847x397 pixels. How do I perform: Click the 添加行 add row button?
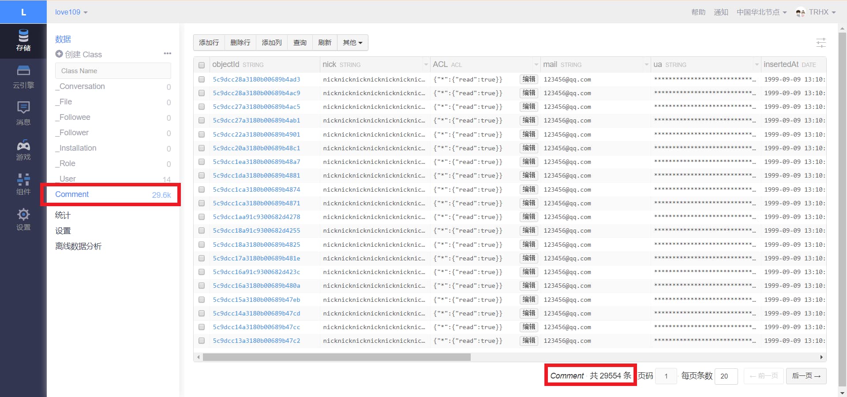pyautogui.click(x=209, y=43)
